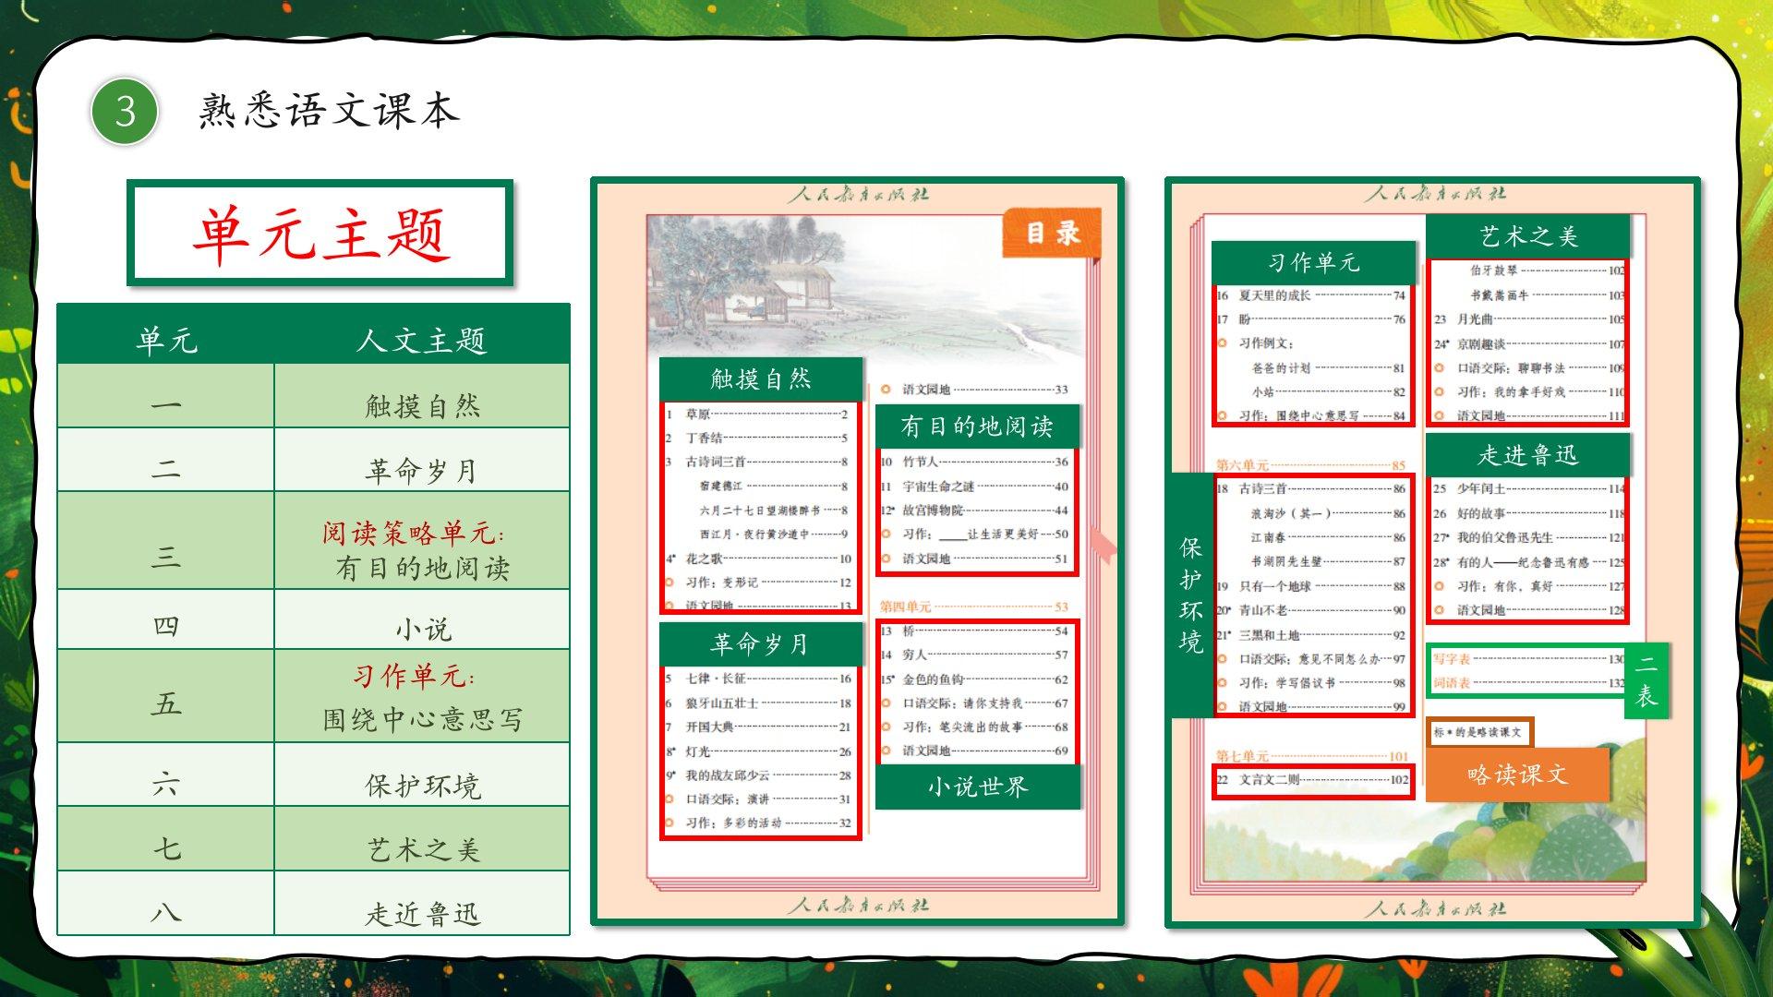This screenshot has height=997, width=1773.
Task: Select the 革命岁月 green heading banner
Action: tap(760, 643)
